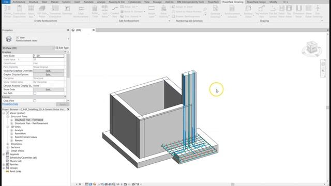This screenshot has width=331, height=186.
Task: Collapse the Structural Plans node
Action: pyautogui.click(x=8, y=116)
